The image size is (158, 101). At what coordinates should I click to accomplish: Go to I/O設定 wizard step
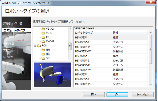[x=8, y=57]
